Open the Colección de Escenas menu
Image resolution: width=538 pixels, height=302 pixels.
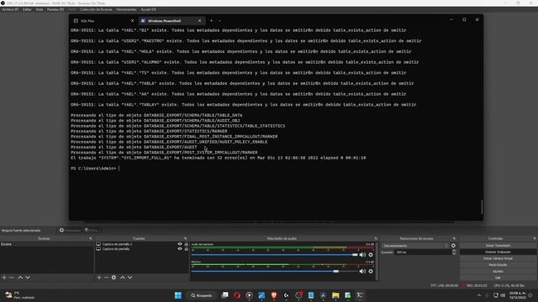click(96, 9)
